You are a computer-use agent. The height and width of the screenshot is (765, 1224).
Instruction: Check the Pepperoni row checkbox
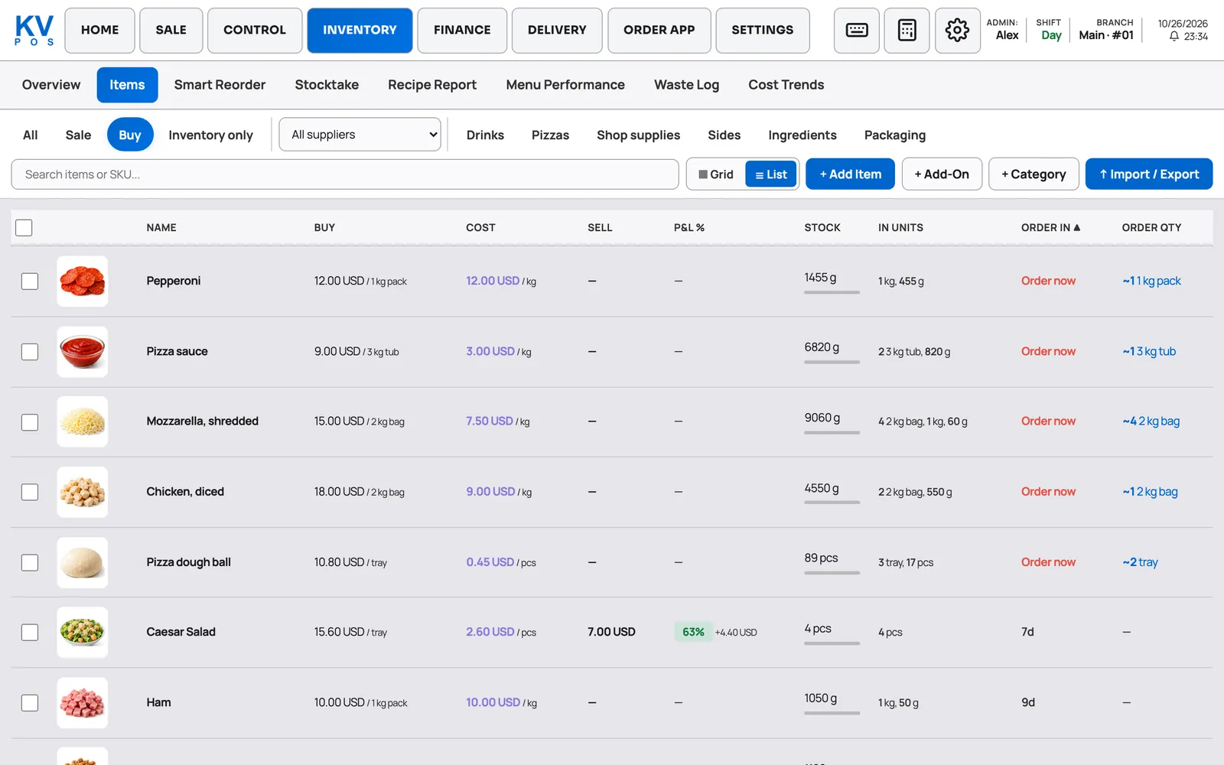click(x=30, y=282)
